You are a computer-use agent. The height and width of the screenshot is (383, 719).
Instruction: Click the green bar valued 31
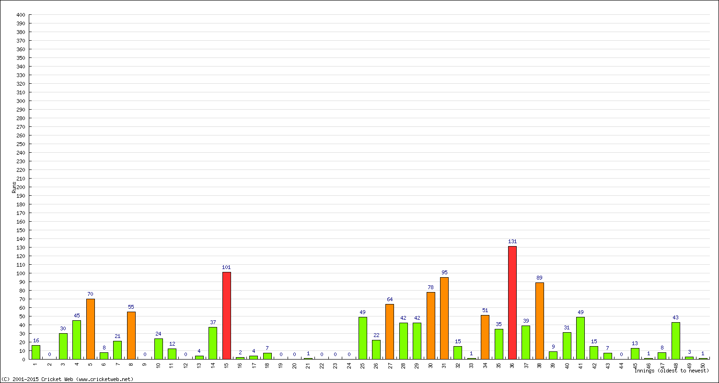(x=567, y=346)
